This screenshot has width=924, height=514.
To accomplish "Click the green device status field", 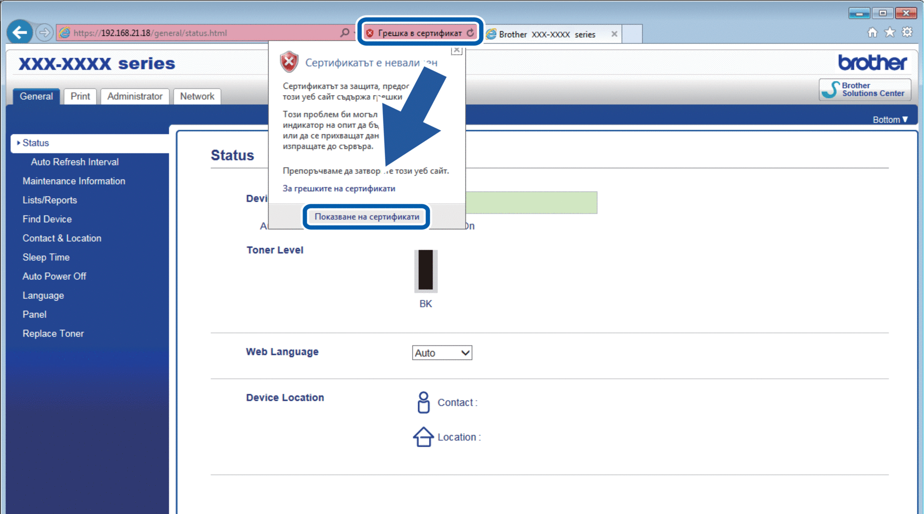I will [x=530, y=202].
